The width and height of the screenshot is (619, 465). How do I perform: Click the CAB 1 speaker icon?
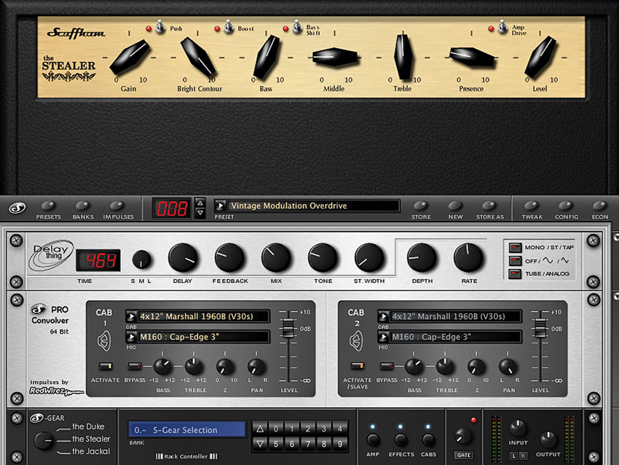click(104, 341)
